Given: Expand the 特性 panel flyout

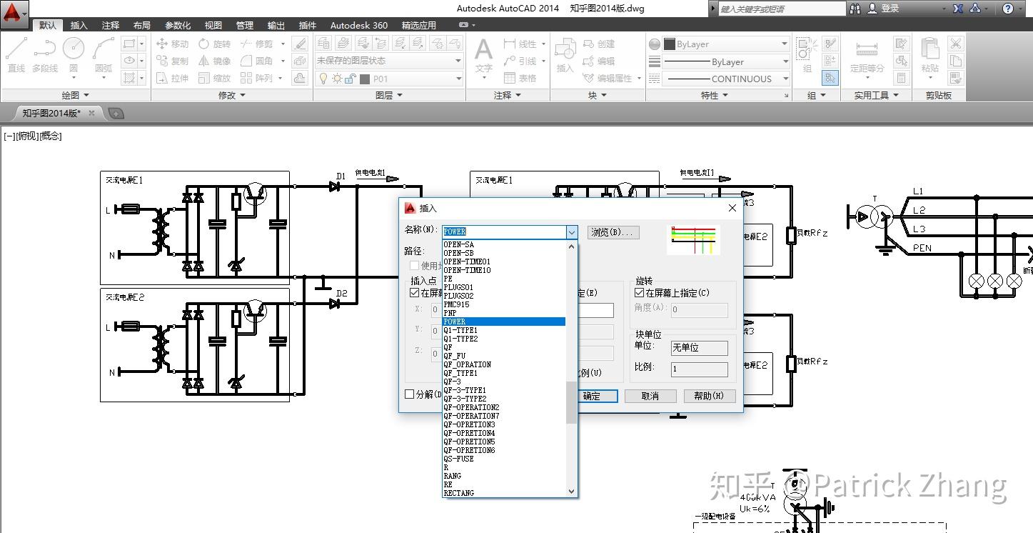Looking at the screenshot, I should click(715, 95).
